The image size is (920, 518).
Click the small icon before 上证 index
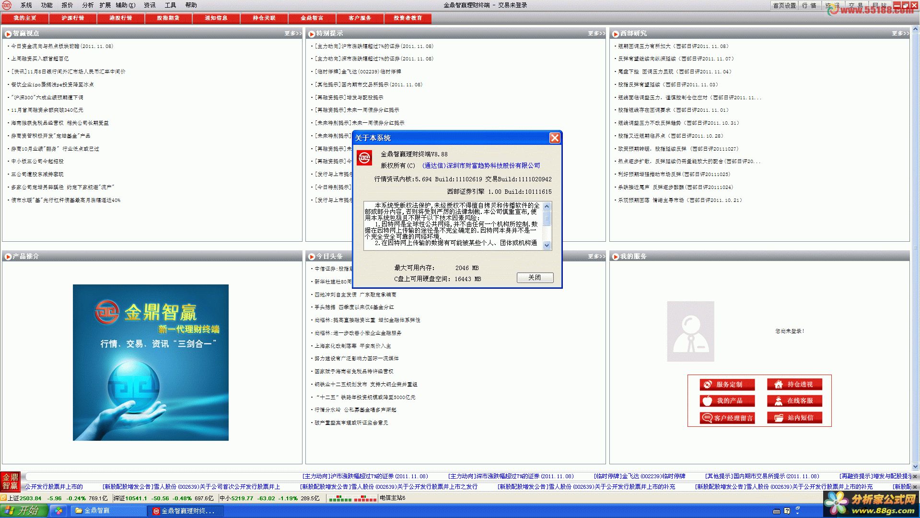pyautogui.click(x=3, y=498)
